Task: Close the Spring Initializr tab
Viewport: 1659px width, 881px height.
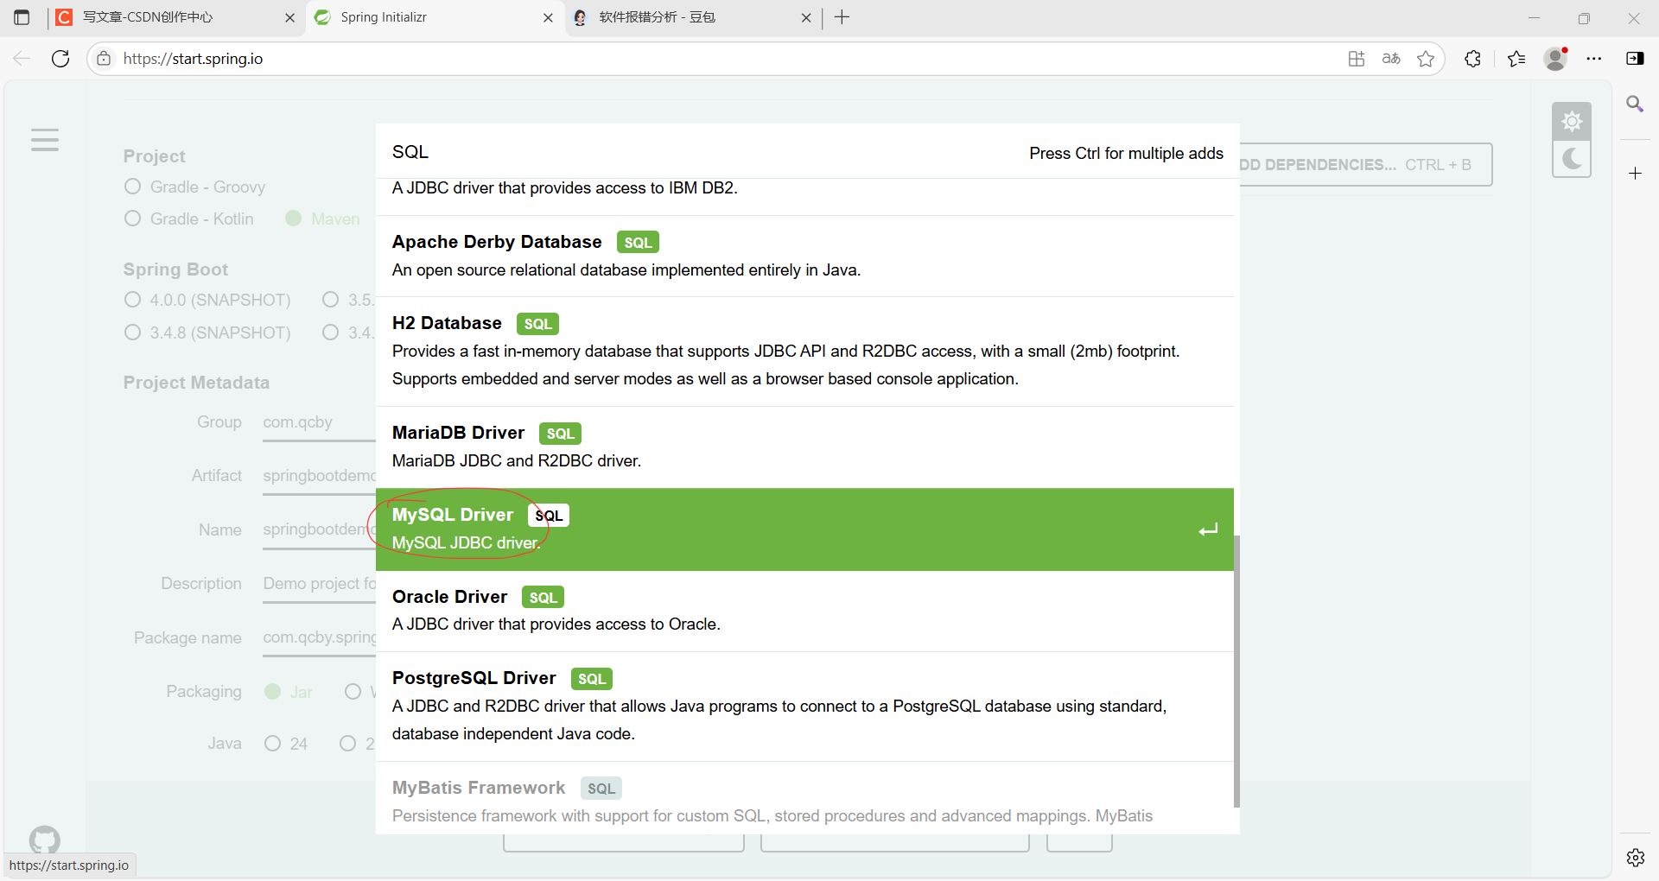Action: pyautogui.click(x=548, y=17)
